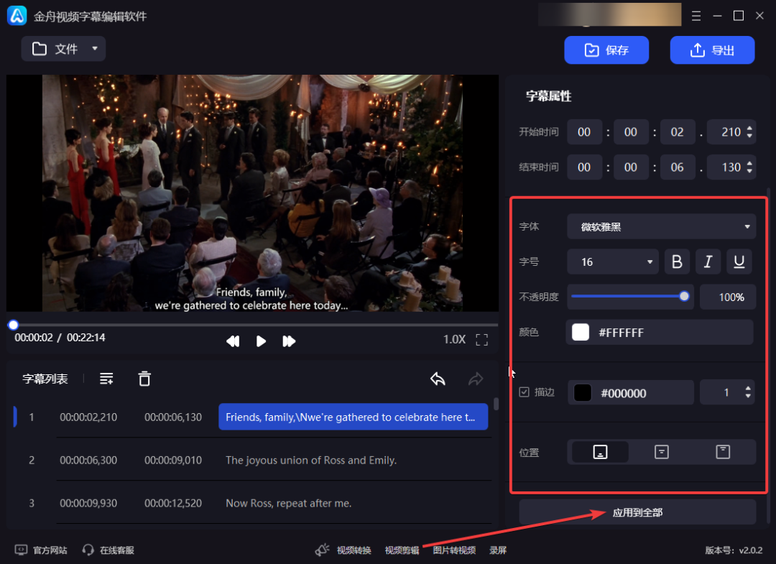Set subtitle position to top

[x=723, y=452]
